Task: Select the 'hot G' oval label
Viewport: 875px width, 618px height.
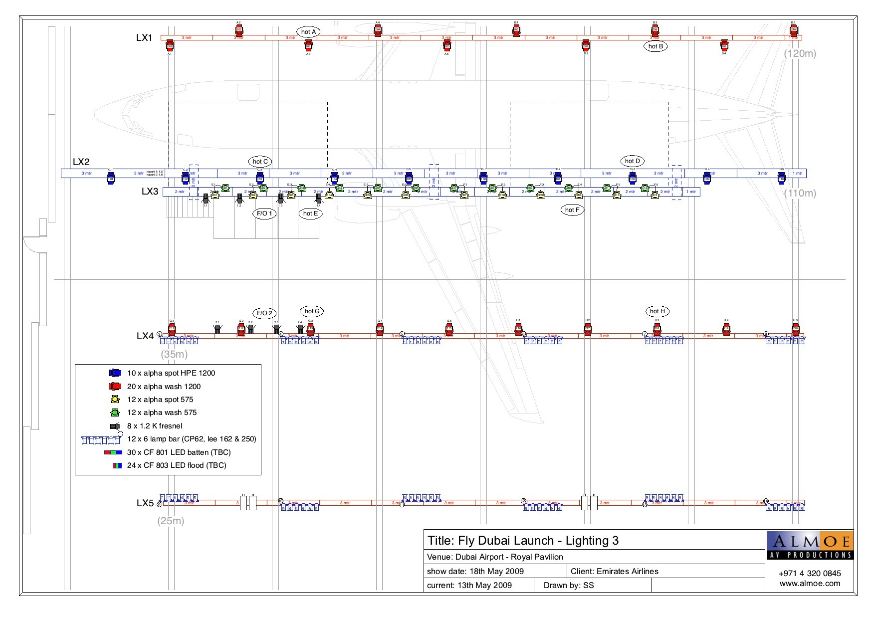Action: [312, 311]
